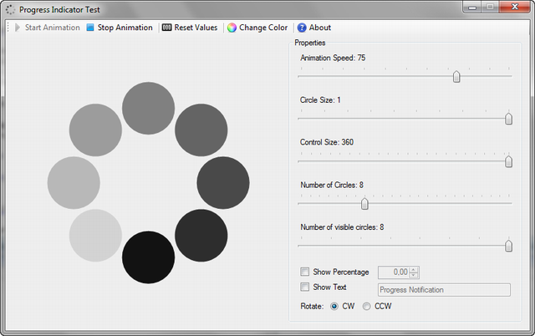Click the spinner icon in title bar
The width and height of the screenshot is (535, 336).
coord(11,9)
